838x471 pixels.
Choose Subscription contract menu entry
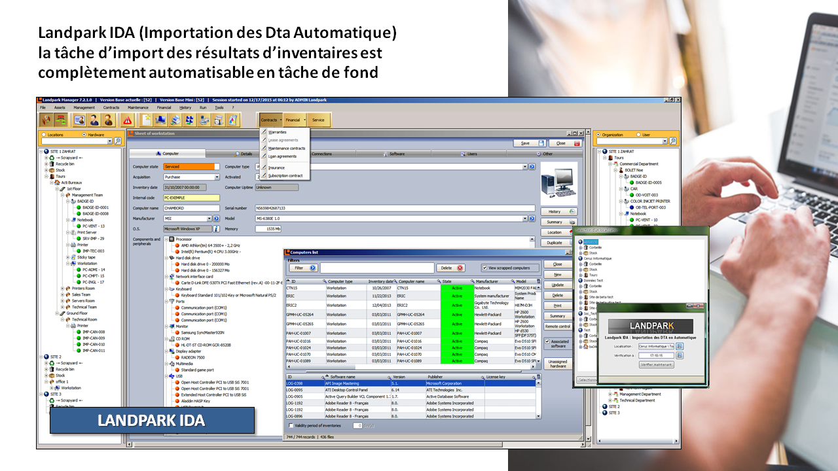point(285,175)
